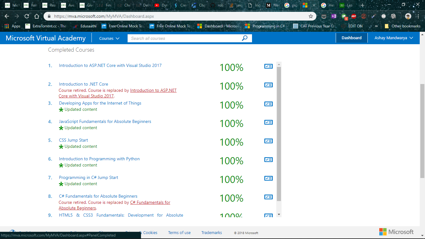Screen dimensions: 425x239
Task: Click the film reel extension icon
Action: (x=394, y=16)
